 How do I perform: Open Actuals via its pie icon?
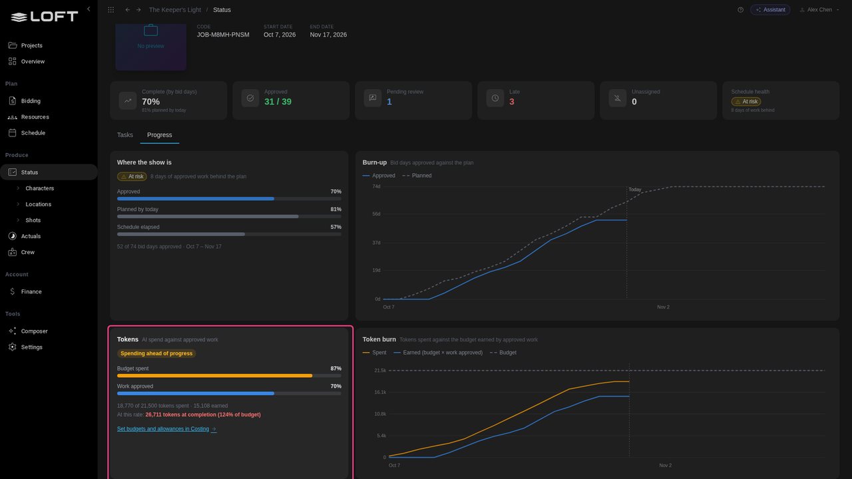pos(13,236)
